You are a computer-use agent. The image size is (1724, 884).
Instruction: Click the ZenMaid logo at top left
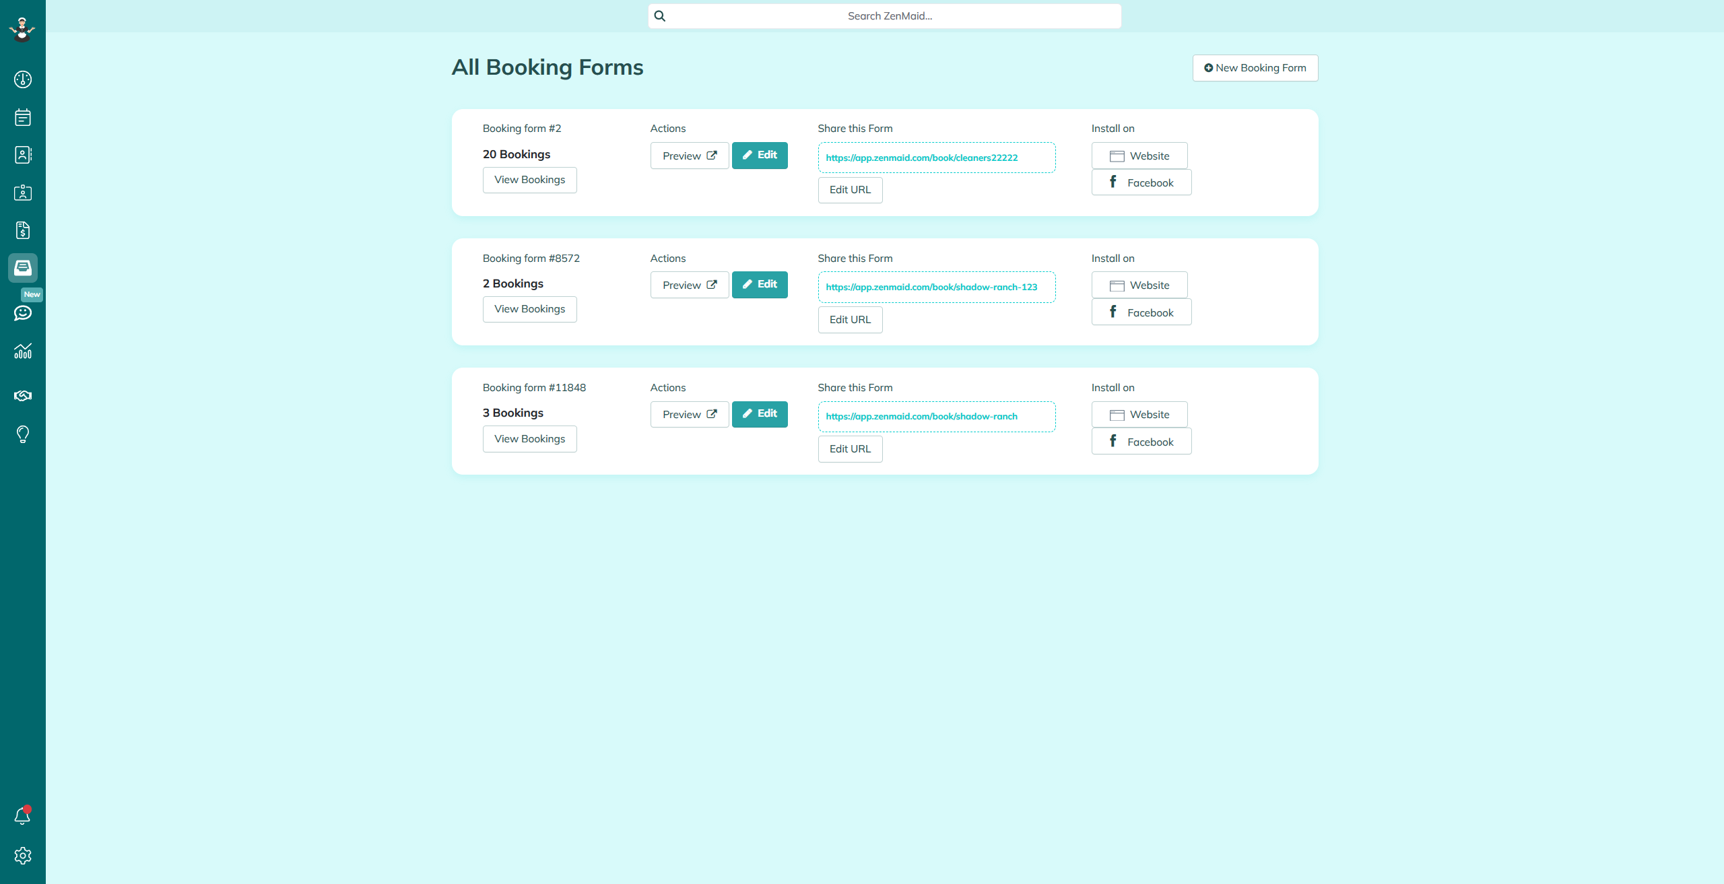coord(22,30)
